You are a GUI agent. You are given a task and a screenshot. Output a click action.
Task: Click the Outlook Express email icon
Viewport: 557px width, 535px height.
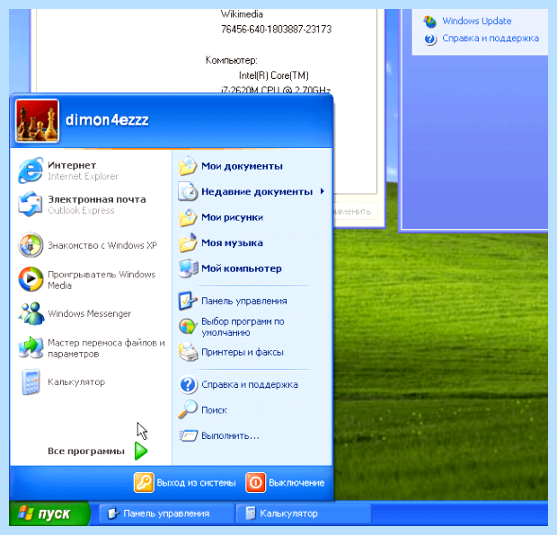coord(31,204)
